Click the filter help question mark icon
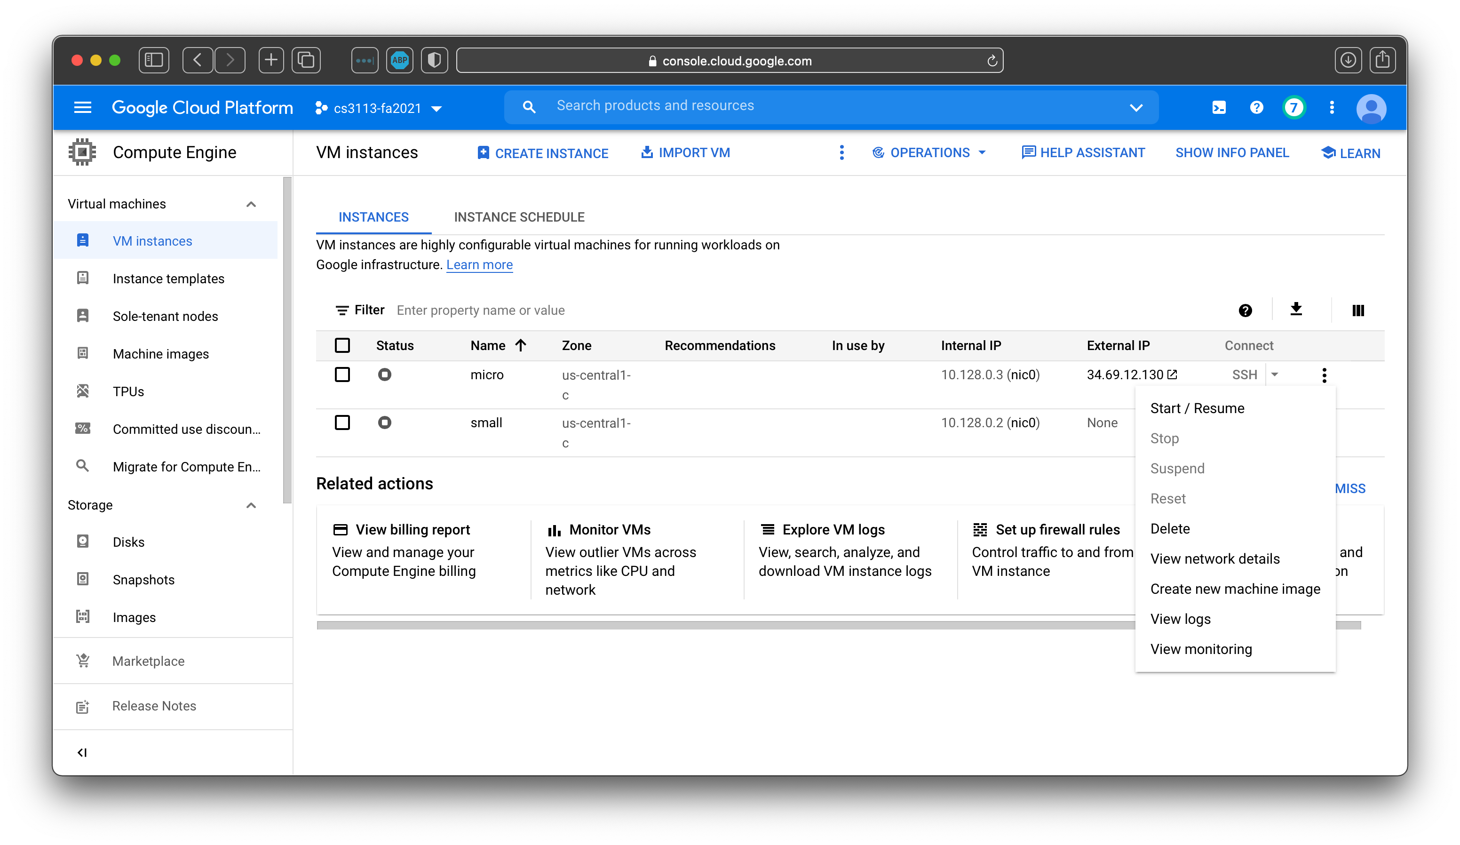 click(1245, 311)
